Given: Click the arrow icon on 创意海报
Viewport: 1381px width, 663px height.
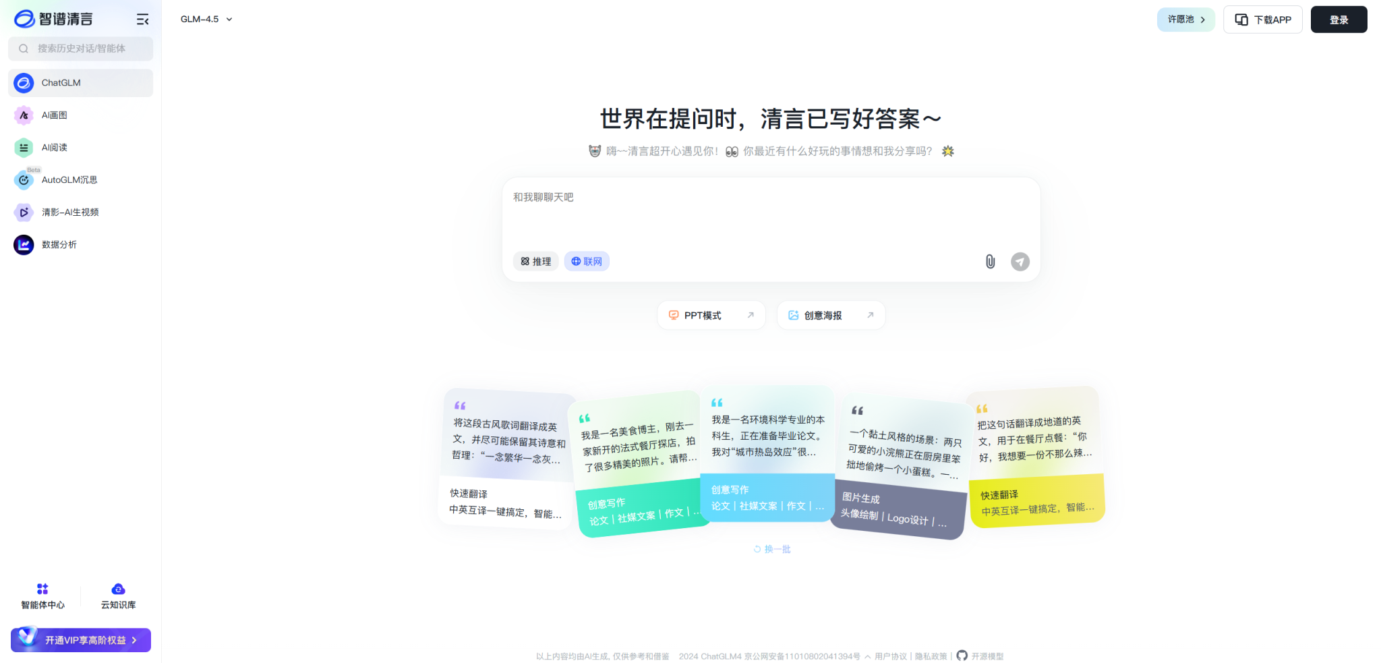Looking at the screenshot, I should 871,315.
